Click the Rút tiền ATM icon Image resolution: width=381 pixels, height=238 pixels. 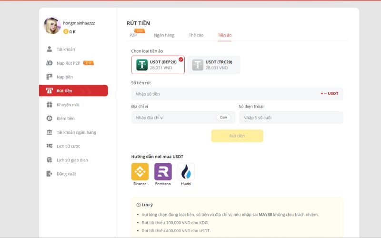pyautogui.click(x=50, y=90)
